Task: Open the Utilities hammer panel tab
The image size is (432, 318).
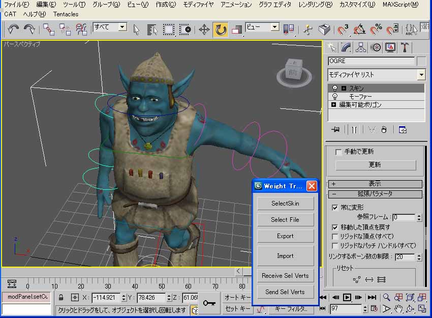Action: [x=405, y=48]
